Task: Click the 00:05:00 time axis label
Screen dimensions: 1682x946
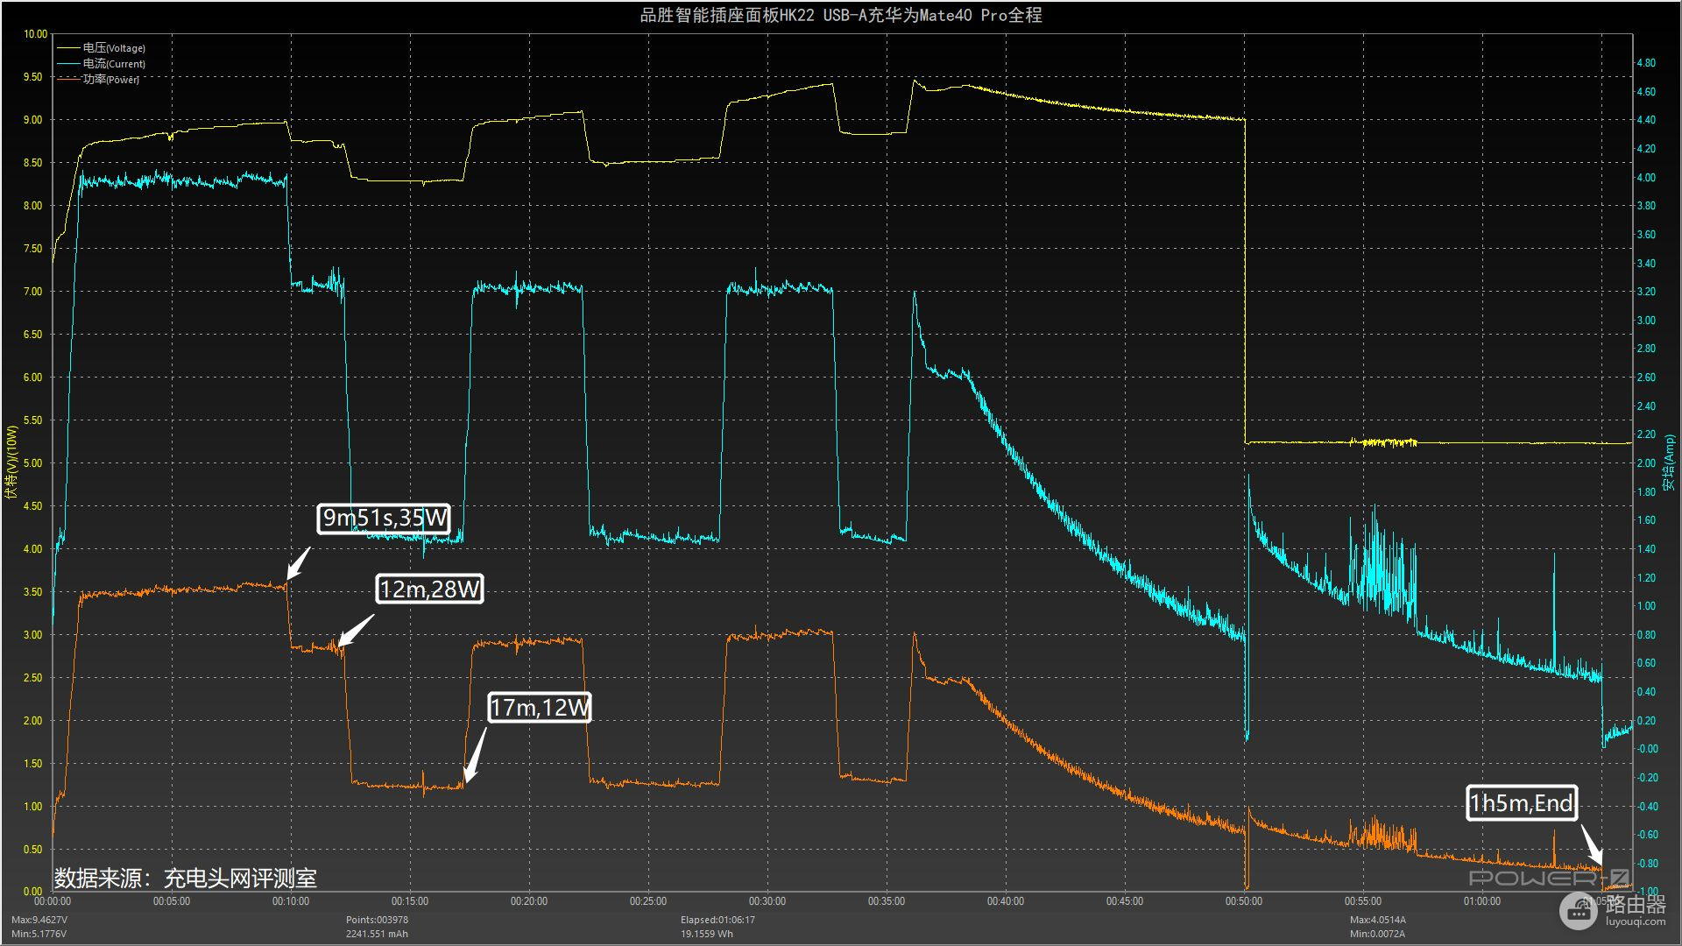Action: 172,901
